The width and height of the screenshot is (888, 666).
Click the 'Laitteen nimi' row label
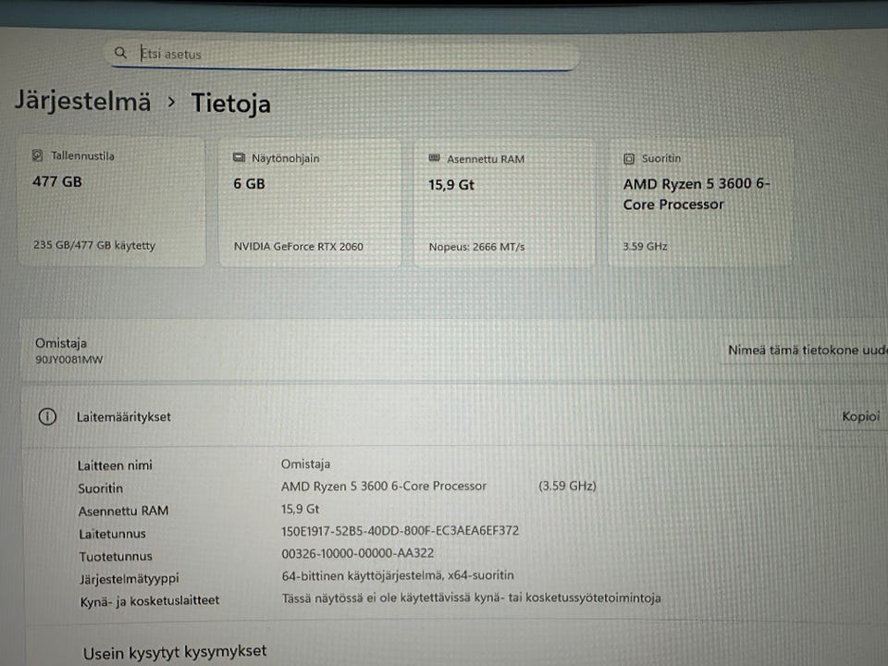(115, 465)
